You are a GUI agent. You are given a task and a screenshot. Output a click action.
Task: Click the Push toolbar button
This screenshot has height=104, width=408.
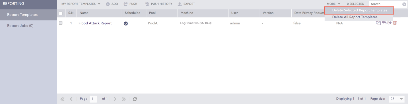[130, 4]
